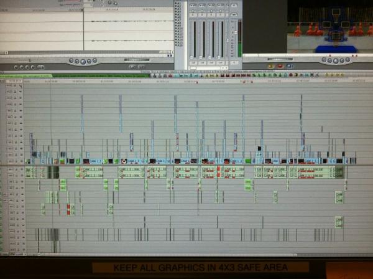Click the red circular icon in Timeline button bar
The image size is (373, 279).
point(291,75)
